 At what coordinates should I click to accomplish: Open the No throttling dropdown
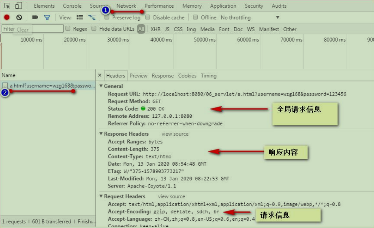coord(250,17)
